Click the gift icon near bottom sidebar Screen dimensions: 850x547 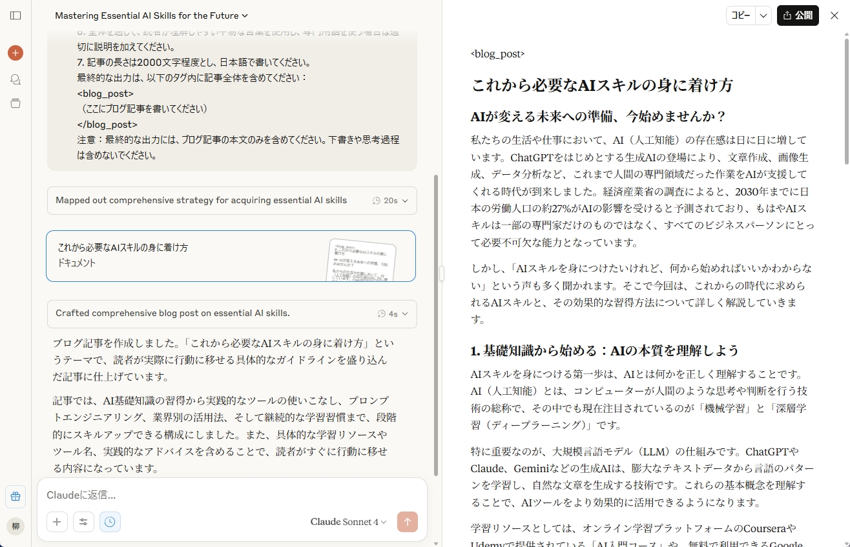click(16, 497)
